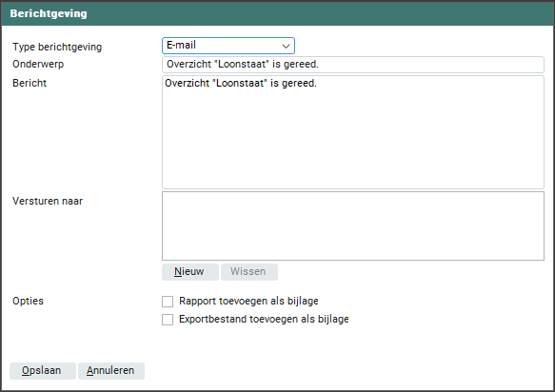Tick the Exportbestand toevoegen als bijlage checkbox
Screen dimensions: 555x392
pyautogui.click(x=168, y=320)
